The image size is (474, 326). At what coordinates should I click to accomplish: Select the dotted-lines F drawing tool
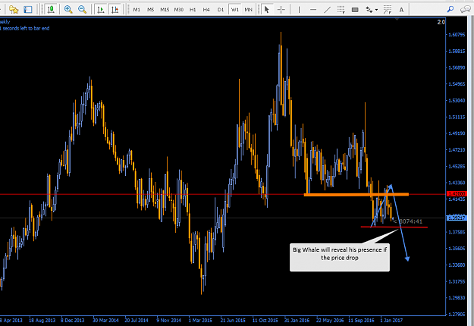(341, 10)
